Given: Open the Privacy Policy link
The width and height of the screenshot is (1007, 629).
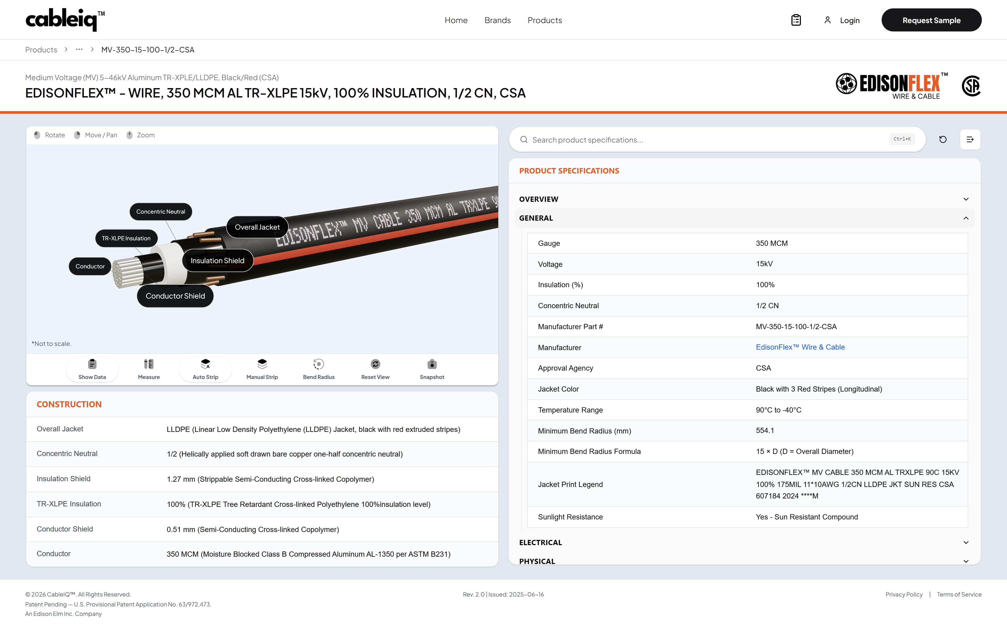Looking at the screenshot, I should click(904, 594).
